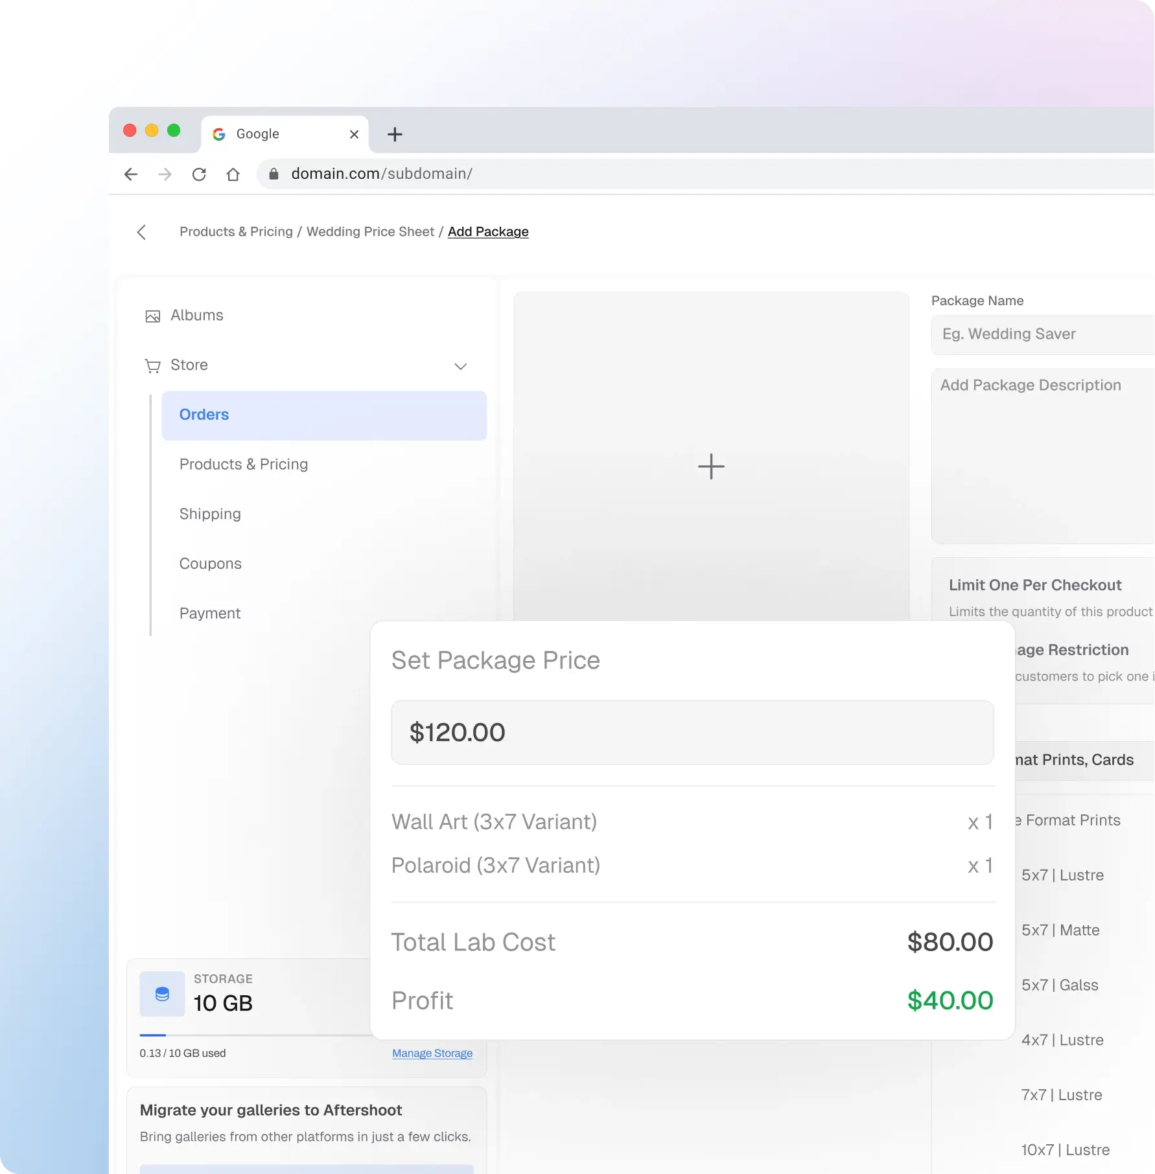Click the 0.13 / 10 GB used text

point(183,1053)
